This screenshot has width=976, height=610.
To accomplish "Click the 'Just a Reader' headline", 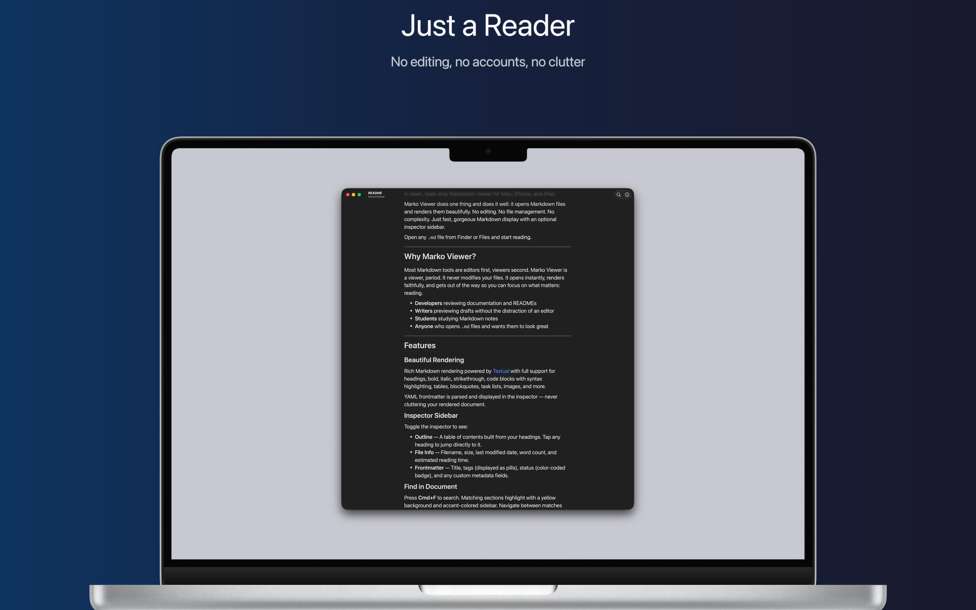I will (488, 26).
